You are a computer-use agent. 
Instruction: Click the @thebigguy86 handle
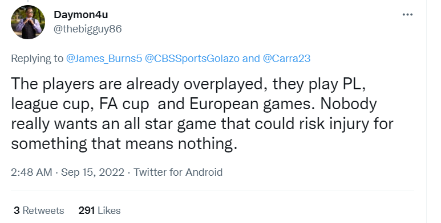click(87, 29)
